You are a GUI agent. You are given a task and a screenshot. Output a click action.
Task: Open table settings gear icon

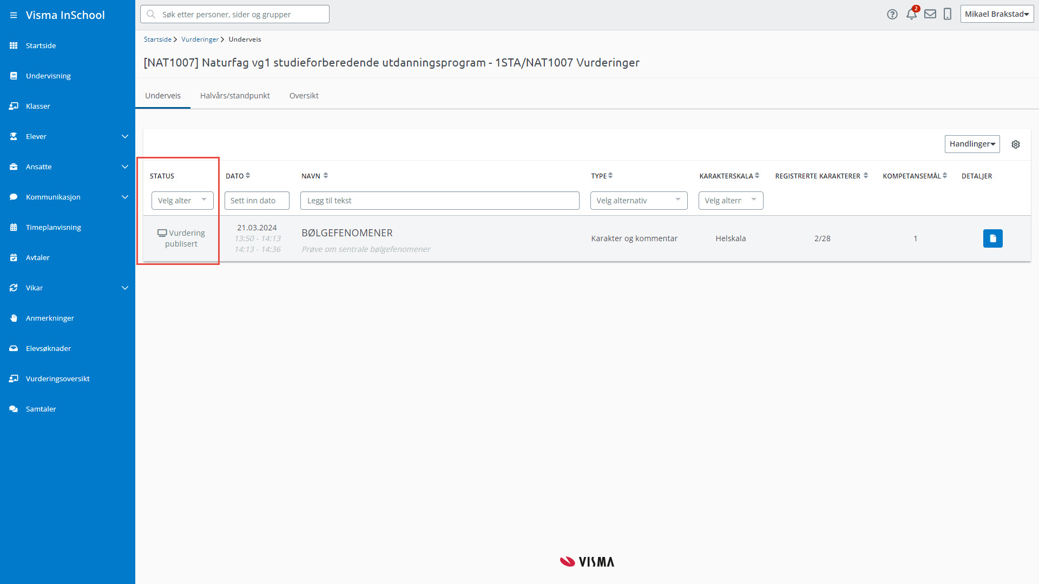pyautogui.click(x=1016, y=144)
